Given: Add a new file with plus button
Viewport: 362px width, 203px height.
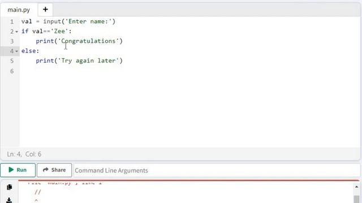Looking at the screenshot, I should click(x=45, y=10).
